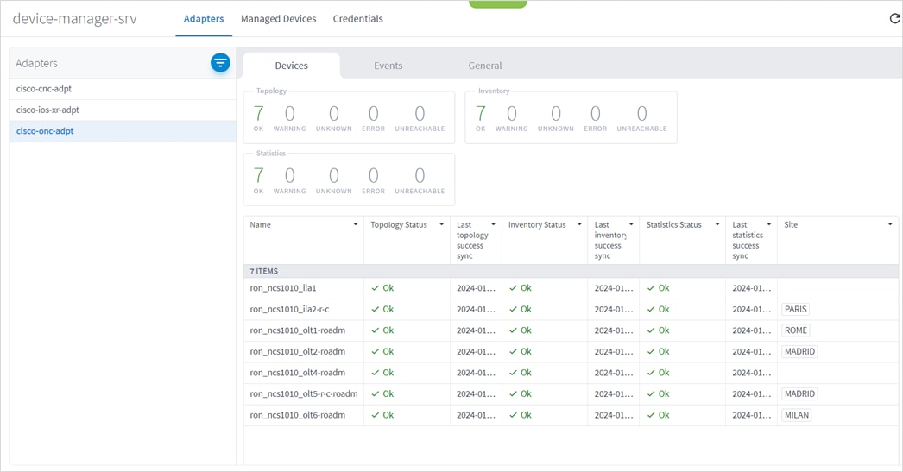Click the PARIS site tag
The image size is (903, 472).
pos(796,310)
